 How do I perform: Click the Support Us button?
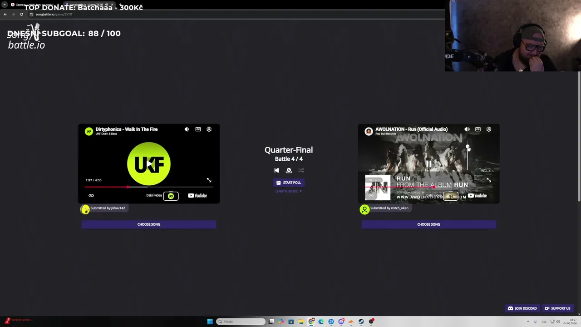pyautogui.click(x=557, y=308)
